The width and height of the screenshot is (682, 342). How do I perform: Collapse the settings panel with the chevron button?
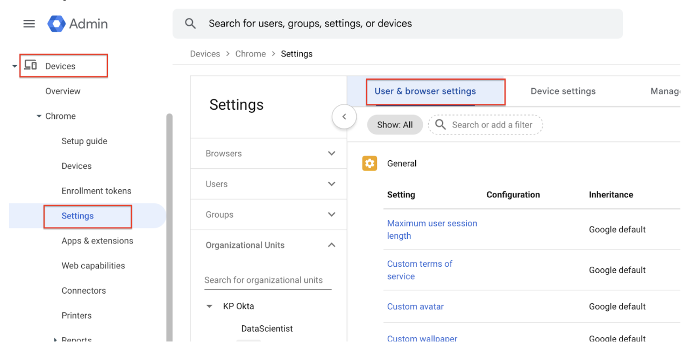tap(344, 116)
